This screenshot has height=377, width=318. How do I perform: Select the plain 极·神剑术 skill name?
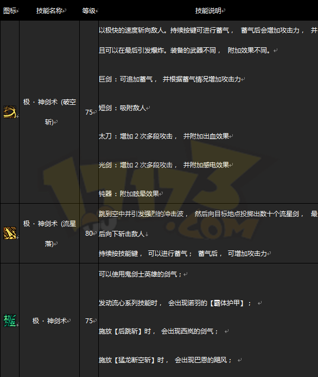[49, 321]
